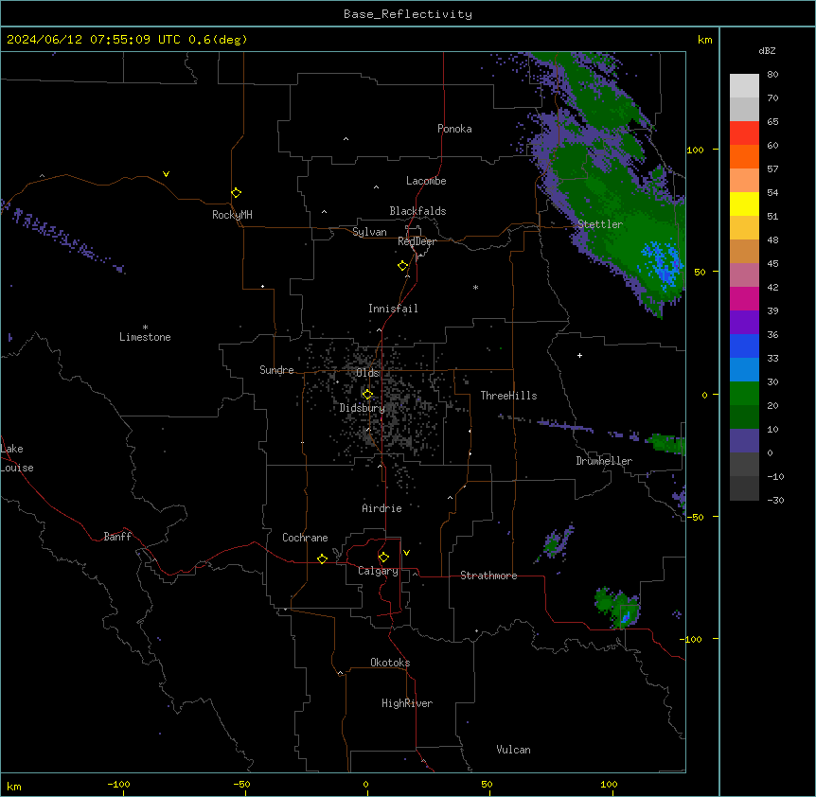816x797 pixels.
Task: Click the Lake Louise label
Action: coord(17,458)
